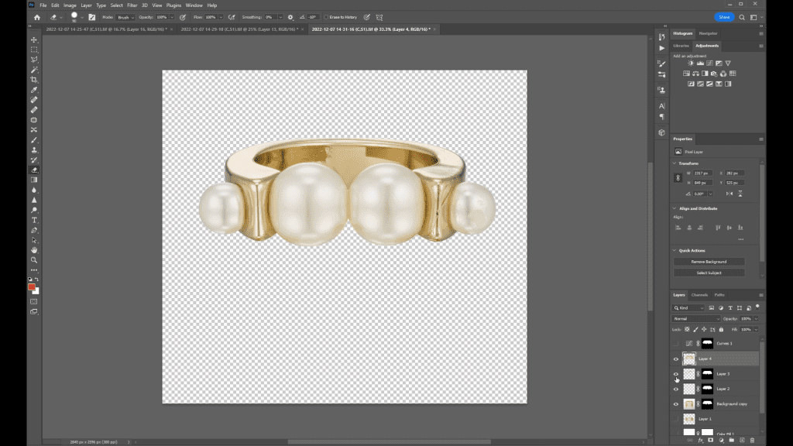Image resolution: width=793 pixels, height=446 pixels.
Task: Open smoothing options gear
Action: [x=290, y=17]
